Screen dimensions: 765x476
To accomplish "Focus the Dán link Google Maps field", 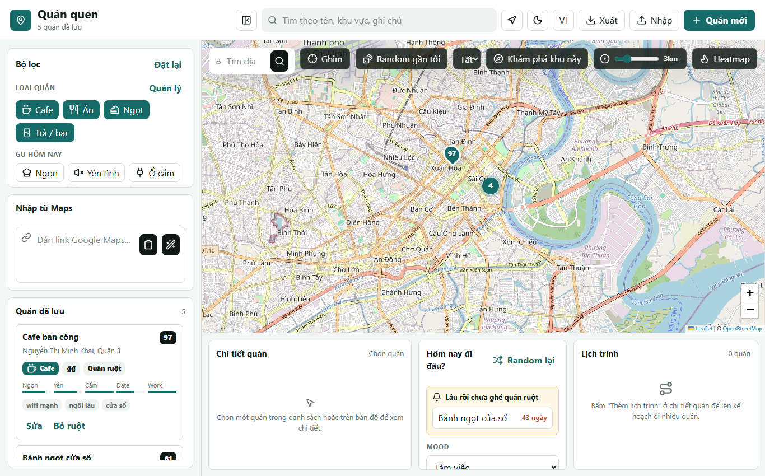I will (x=83, y=240).
